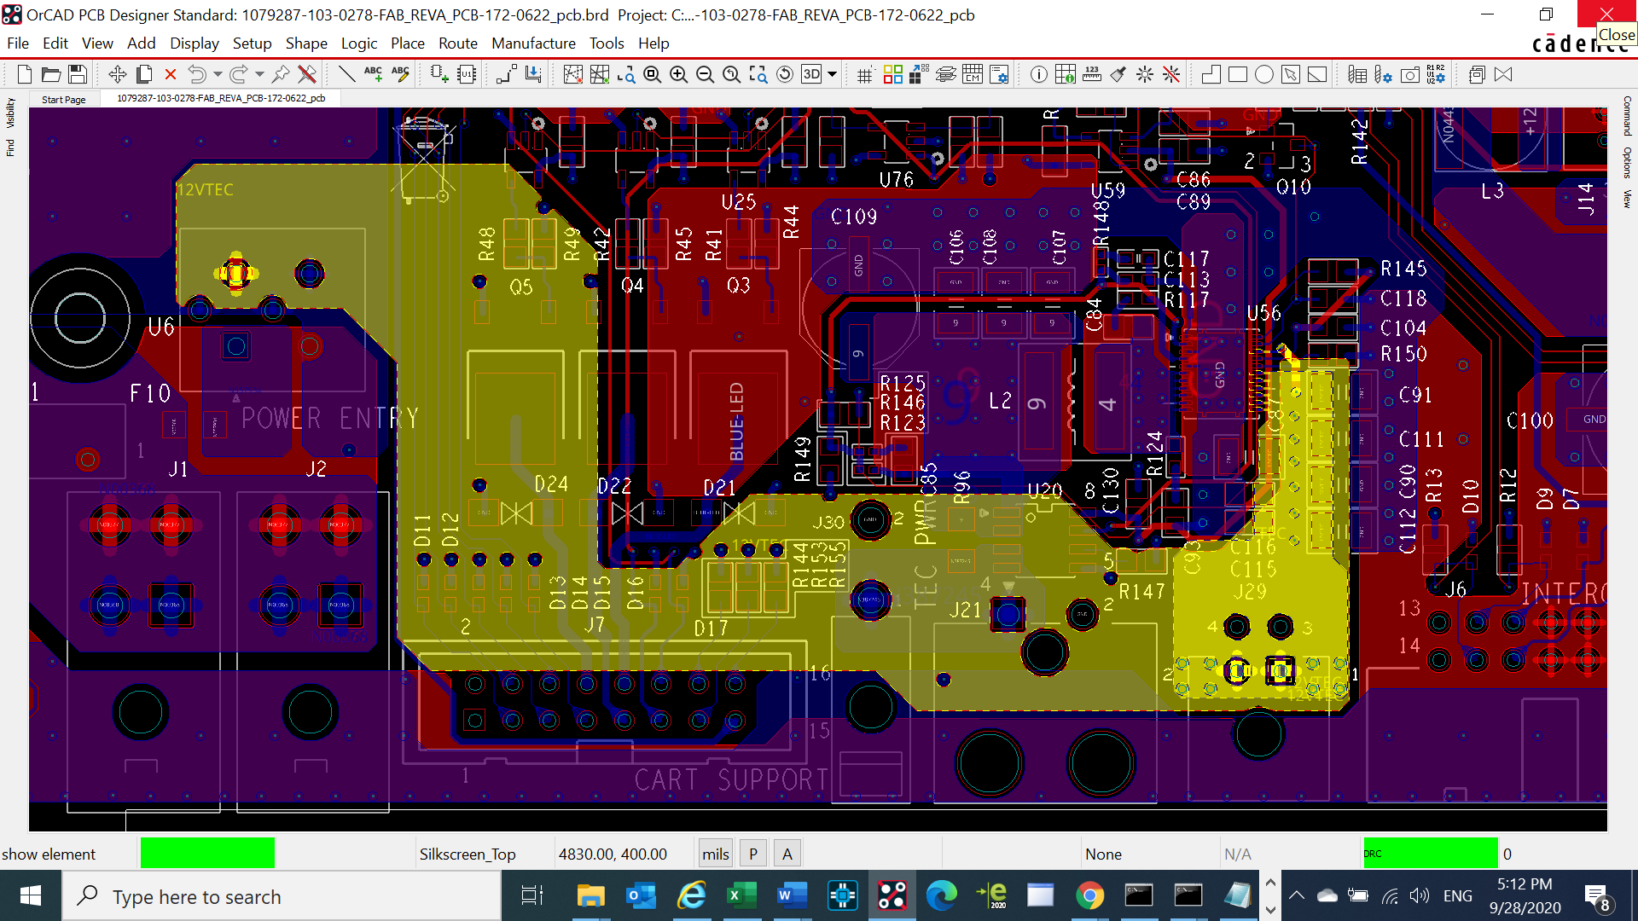Open the Display menu

pyautogui.click(x=195, y=43)
